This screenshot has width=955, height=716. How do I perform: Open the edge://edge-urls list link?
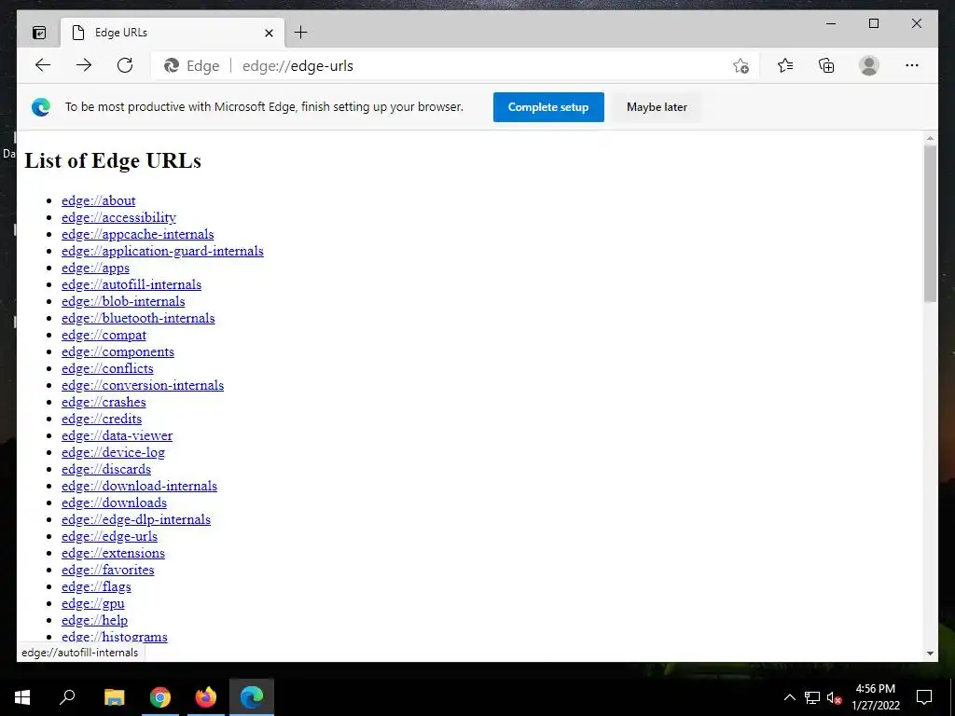coord(110,536)
